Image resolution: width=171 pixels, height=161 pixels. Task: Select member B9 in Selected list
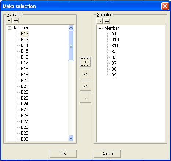[x=114, y=75]
